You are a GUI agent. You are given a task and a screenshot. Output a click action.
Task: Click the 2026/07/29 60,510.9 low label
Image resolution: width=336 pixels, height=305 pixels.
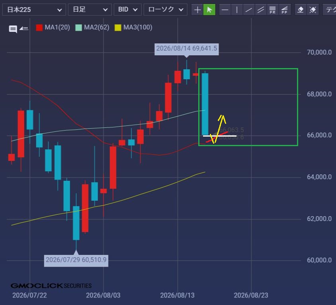pyautogui.click(x=76, y=261)
